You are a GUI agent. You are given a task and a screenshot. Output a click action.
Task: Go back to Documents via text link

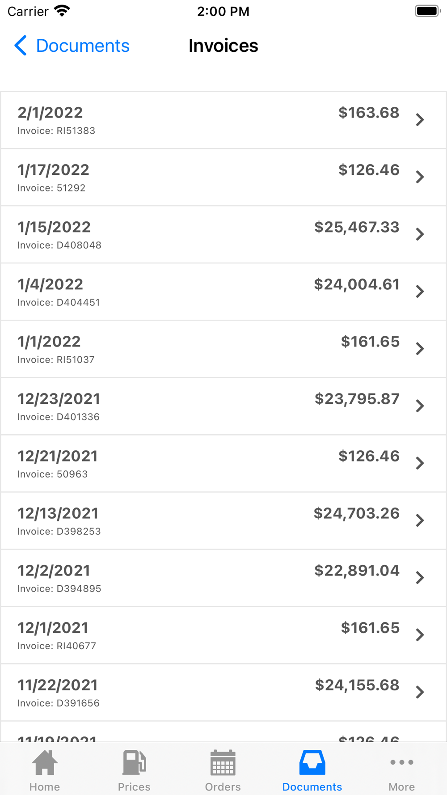(x=83, y=46)
